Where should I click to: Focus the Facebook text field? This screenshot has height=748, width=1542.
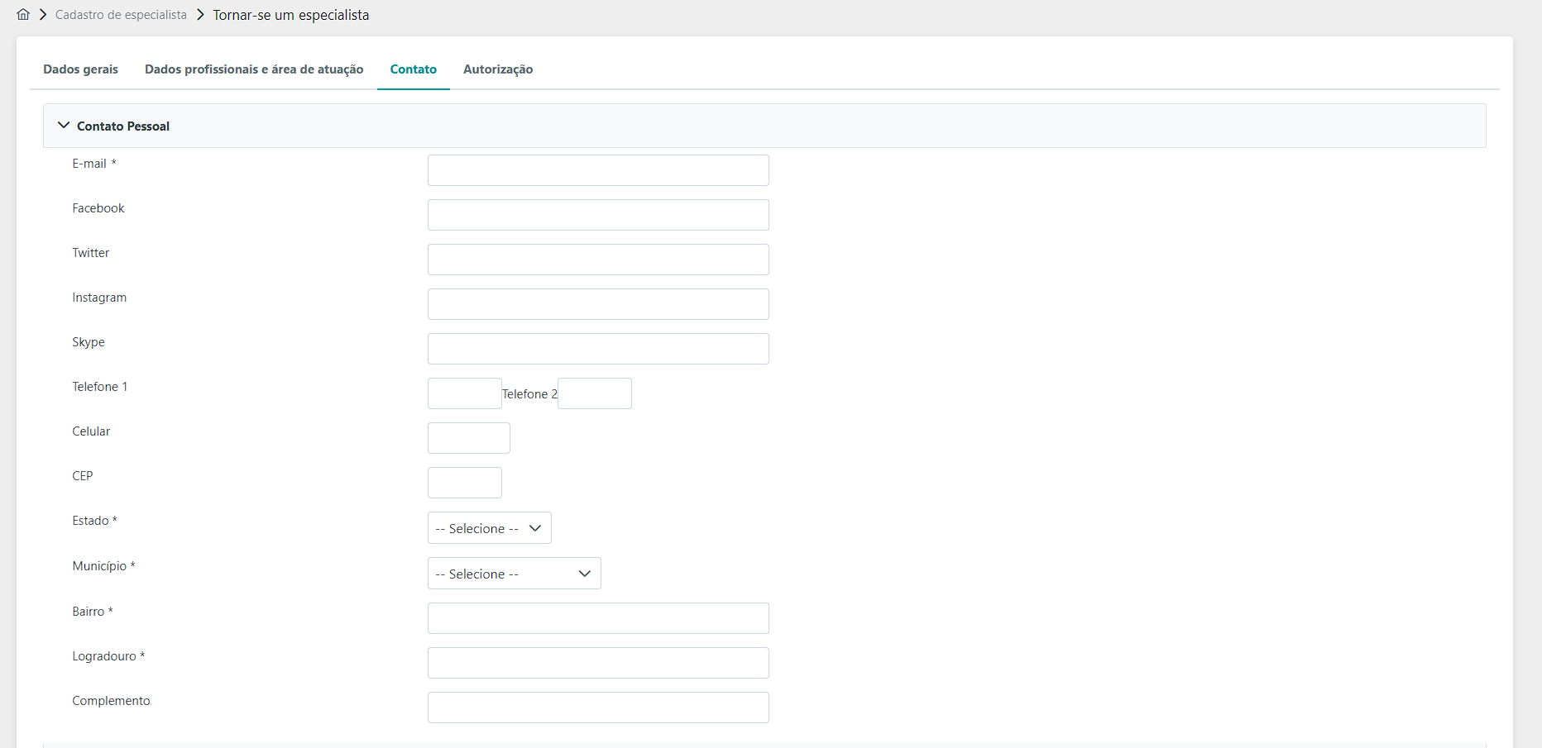pyautogui.click(x=598, y=215)
